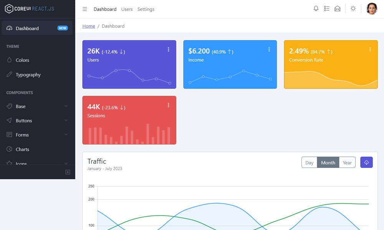Switch theme using the sun icon

[353, 8]
